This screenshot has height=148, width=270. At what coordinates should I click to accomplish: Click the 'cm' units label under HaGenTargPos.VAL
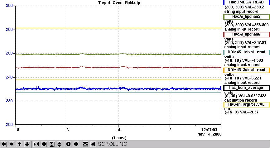pyautogui.click(x=227, y=109)
